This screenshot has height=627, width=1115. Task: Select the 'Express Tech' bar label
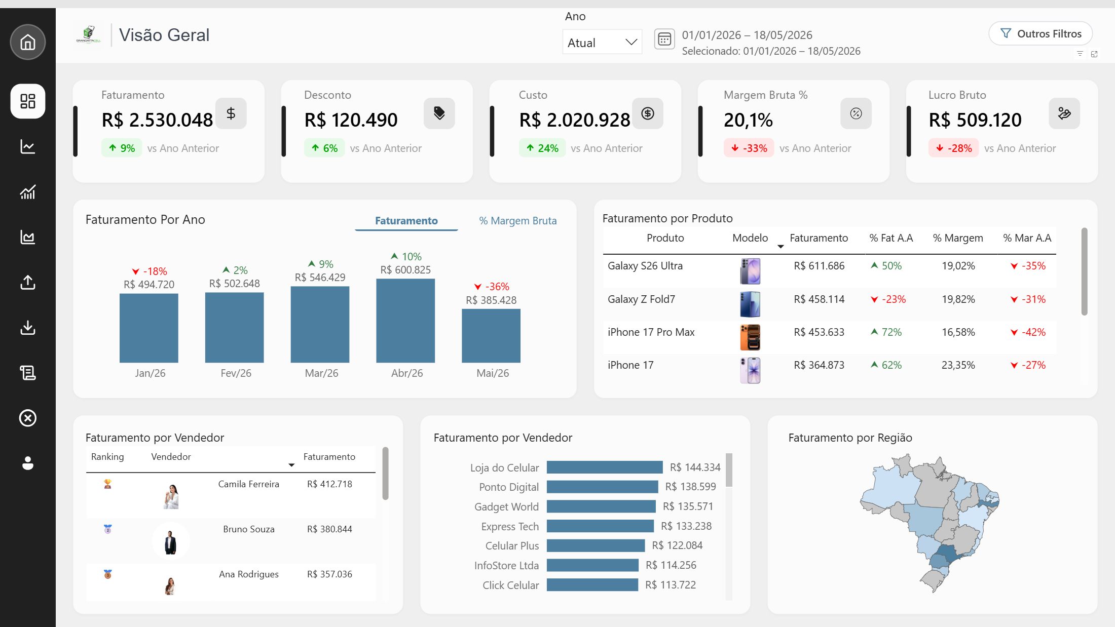pyautogui.click(x=510, y=526)
